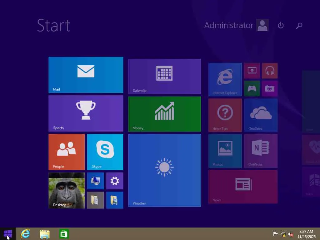The image size is (320, 240).
Task: Open PC settings gear tile
Action: (x=115, y=181)
